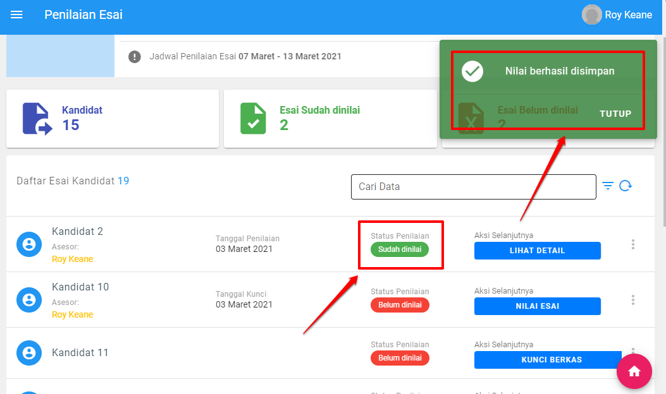
Task: Click the Sudah dinilai status badge
Action: tap(400, 249)
